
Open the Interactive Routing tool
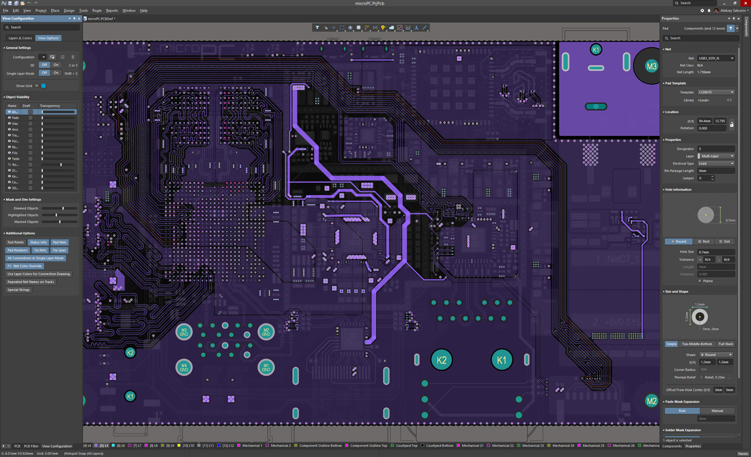click(x=367, y=28)
